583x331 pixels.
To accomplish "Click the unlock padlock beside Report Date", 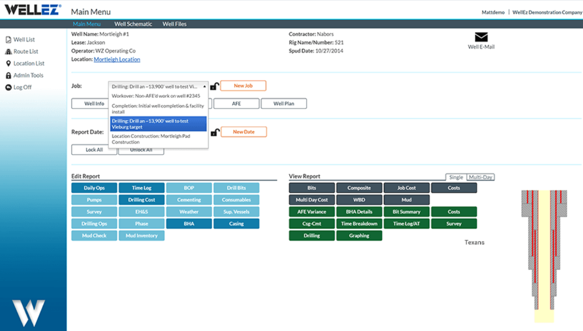I will point(214,132).
